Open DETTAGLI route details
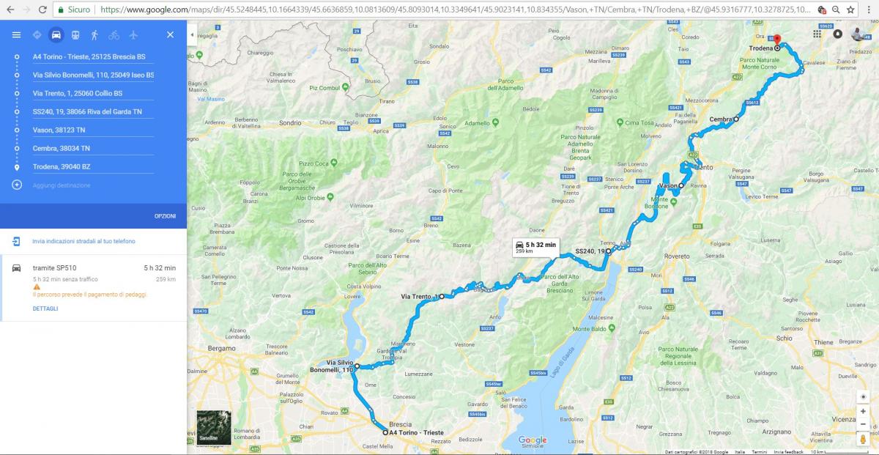This screenshot has width=879, height=455. [45, 308]
